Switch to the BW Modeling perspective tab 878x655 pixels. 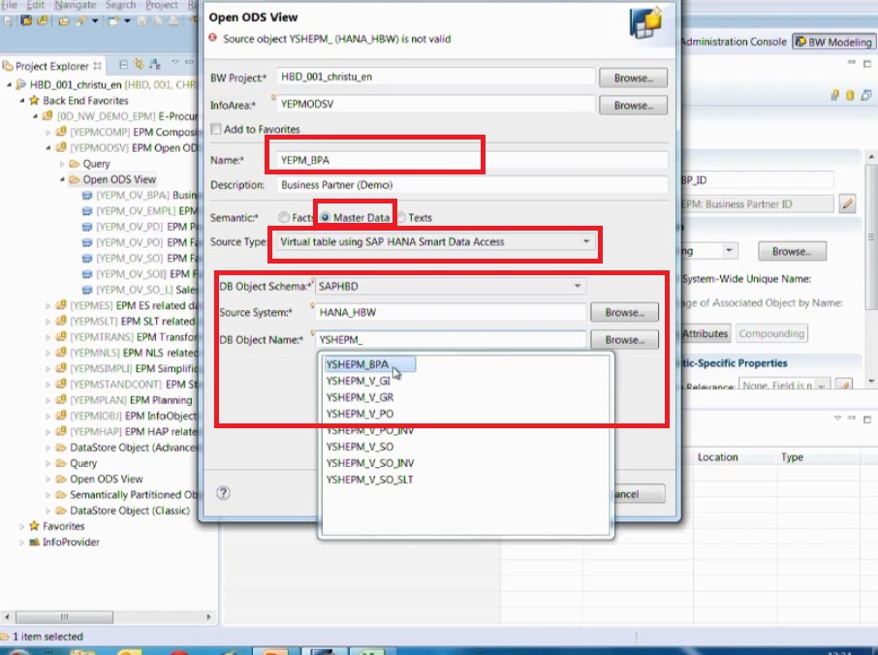(833, 41)
